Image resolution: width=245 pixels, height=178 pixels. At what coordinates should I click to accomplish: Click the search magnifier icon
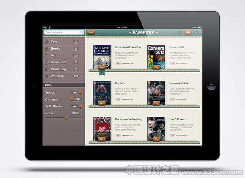(82, 32)
